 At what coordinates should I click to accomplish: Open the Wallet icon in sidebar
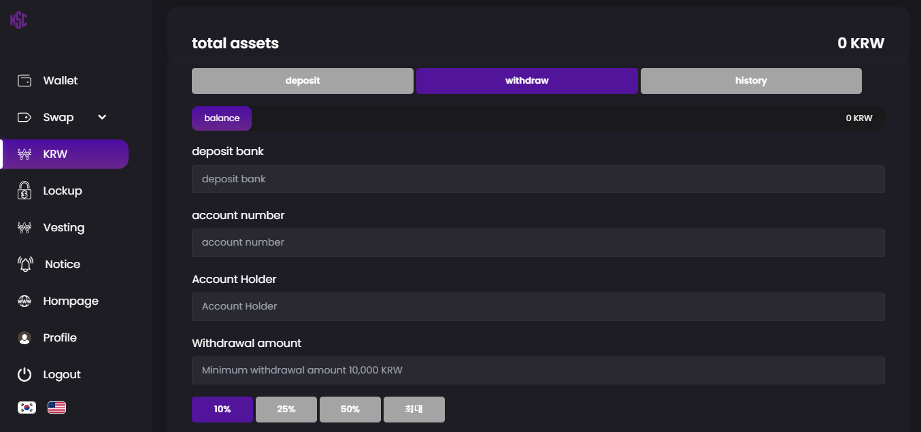pyautogui.click(x=24, y=80)
